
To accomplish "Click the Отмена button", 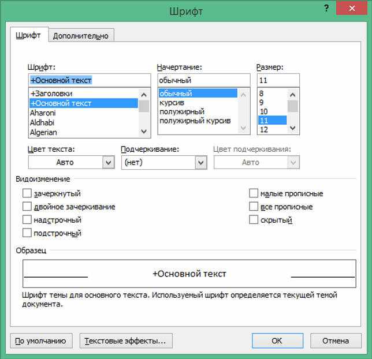I will click(336, 341).
